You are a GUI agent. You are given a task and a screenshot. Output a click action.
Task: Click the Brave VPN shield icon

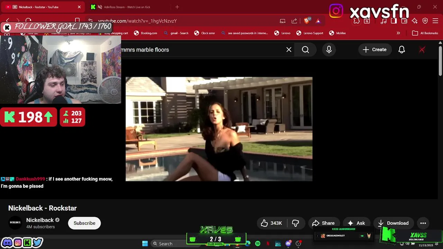point(425,21)
